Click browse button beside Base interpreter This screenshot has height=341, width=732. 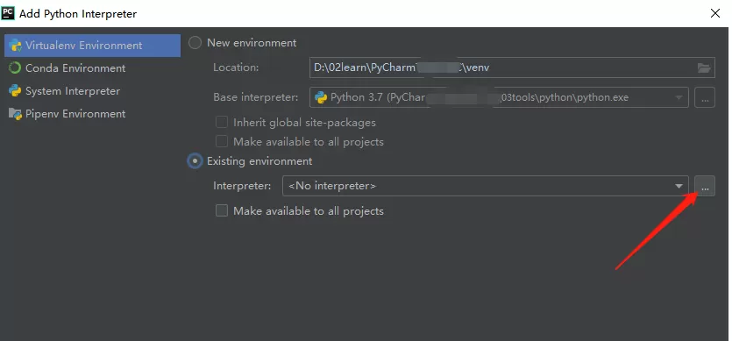click(x=705, y=97)
